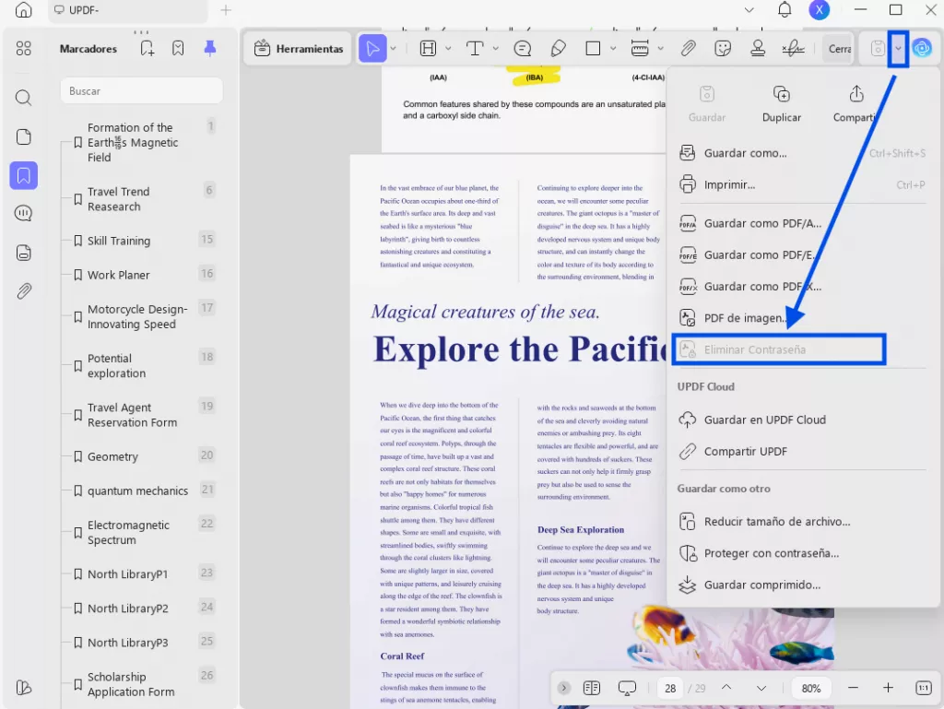This screenshot has width=944, height=709.
Task: Expand the text tool dropdown arrow
Action: point(495,49)
